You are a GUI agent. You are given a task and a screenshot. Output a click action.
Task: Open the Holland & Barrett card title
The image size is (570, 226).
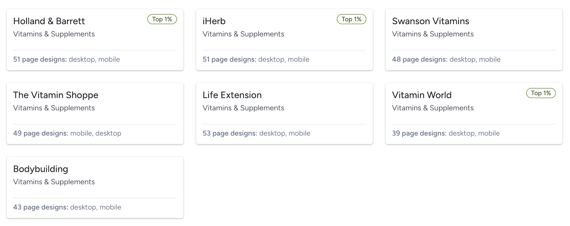pyautogui.click(x=49, y=21)
